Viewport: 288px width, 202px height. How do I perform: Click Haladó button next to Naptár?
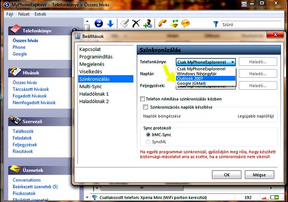pyautogui.click(x=258, y=73)
